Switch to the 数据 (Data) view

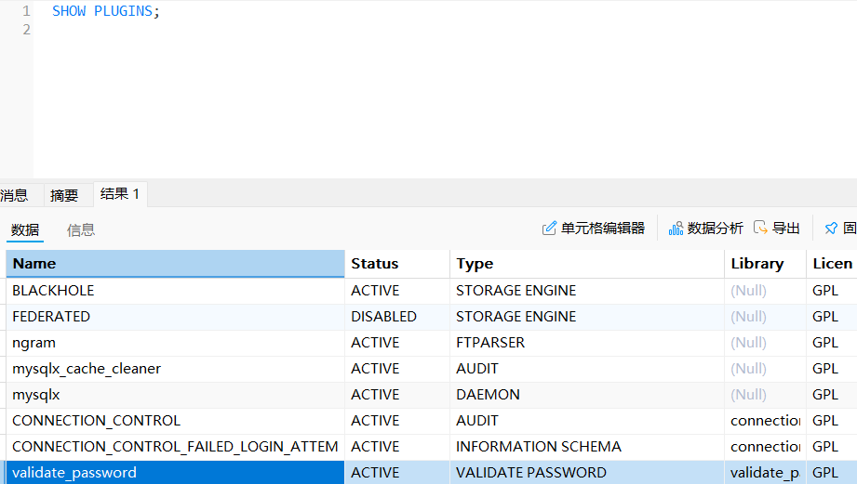(25, 230)
